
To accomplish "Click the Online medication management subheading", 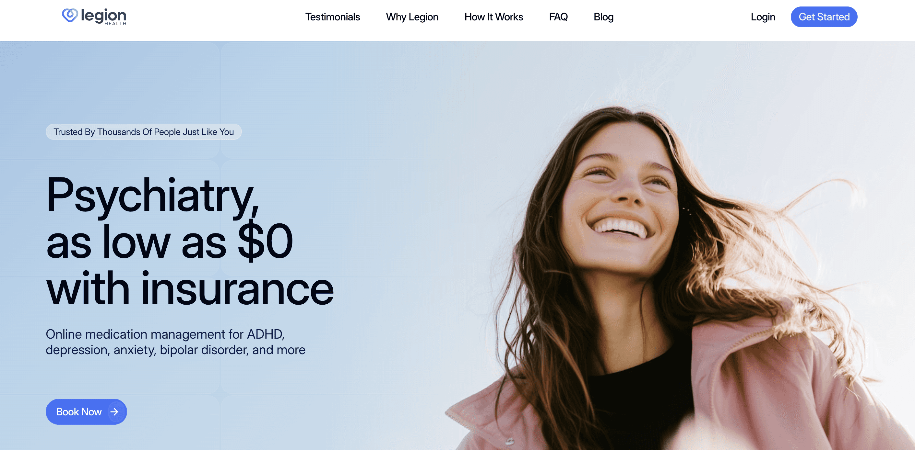I will pos(165,334).
